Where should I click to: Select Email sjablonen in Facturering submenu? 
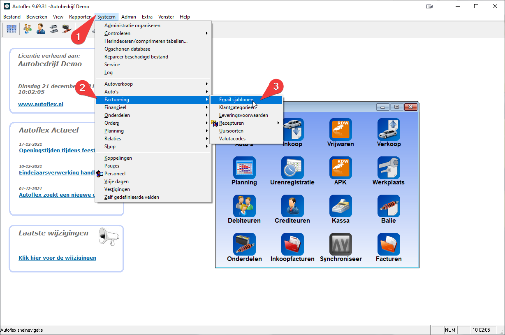click(246, 100)
